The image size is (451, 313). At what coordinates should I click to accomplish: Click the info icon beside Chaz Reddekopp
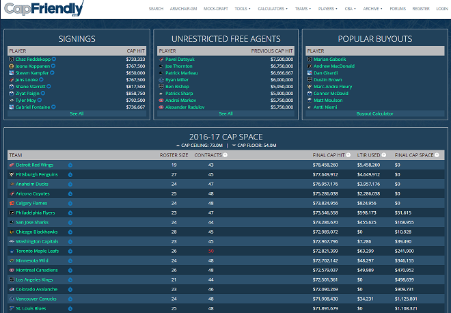tap(54, 59)
